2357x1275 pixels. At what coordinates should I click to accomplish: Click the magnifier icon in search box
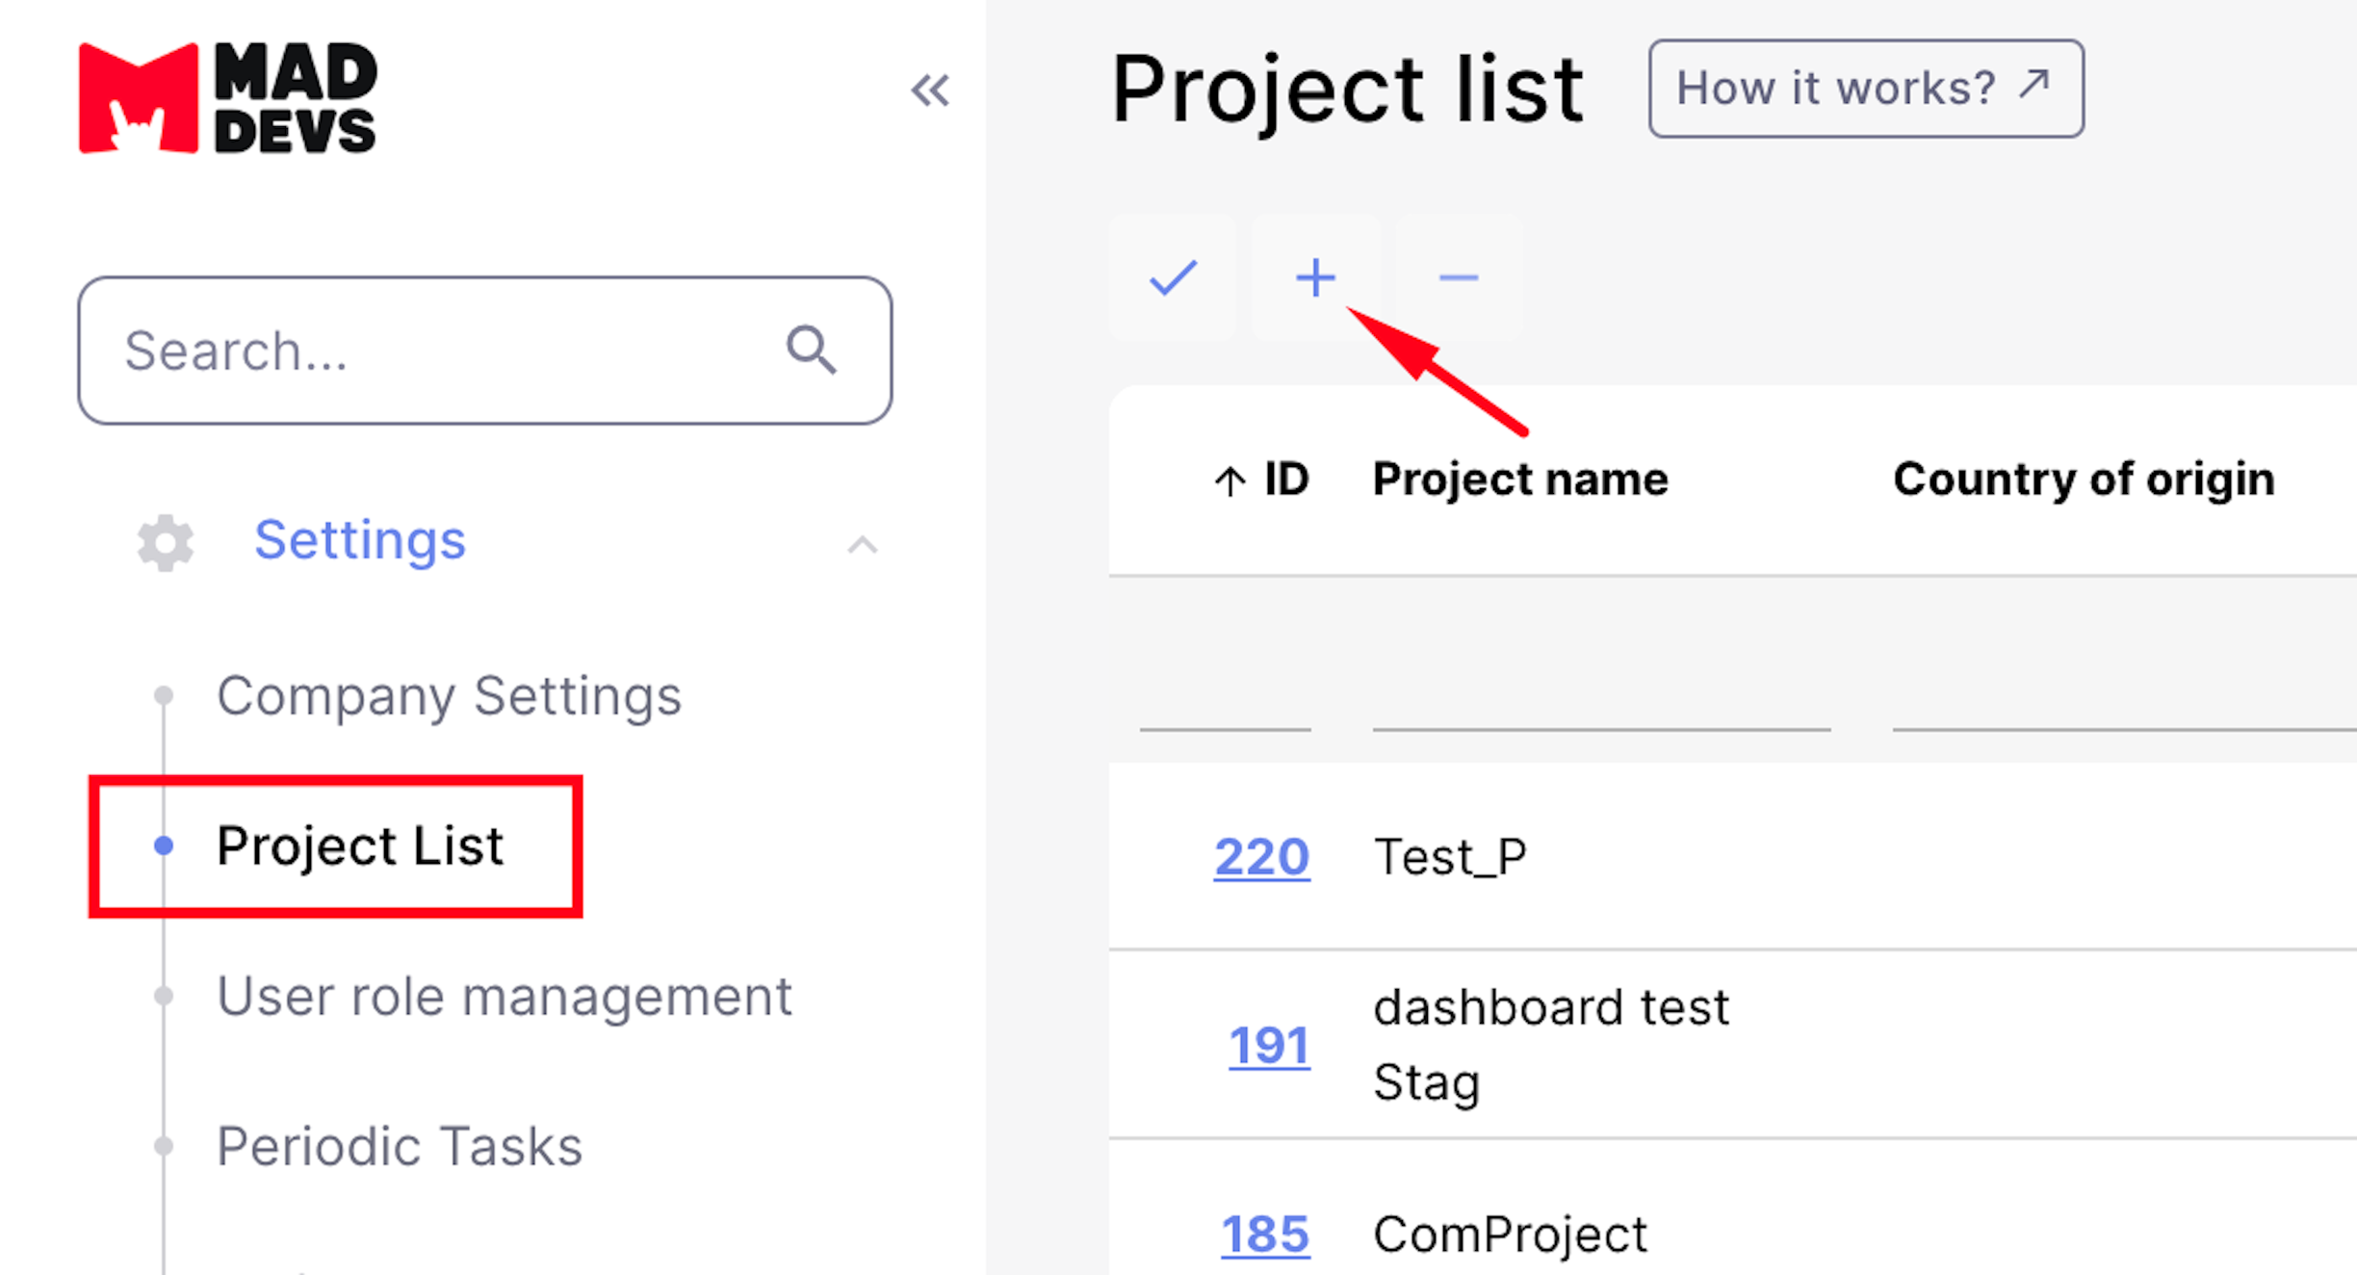(x=811, y=350)
